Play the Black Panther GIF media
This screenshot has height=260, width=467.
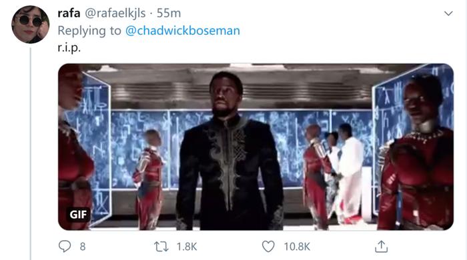point(256,147)
